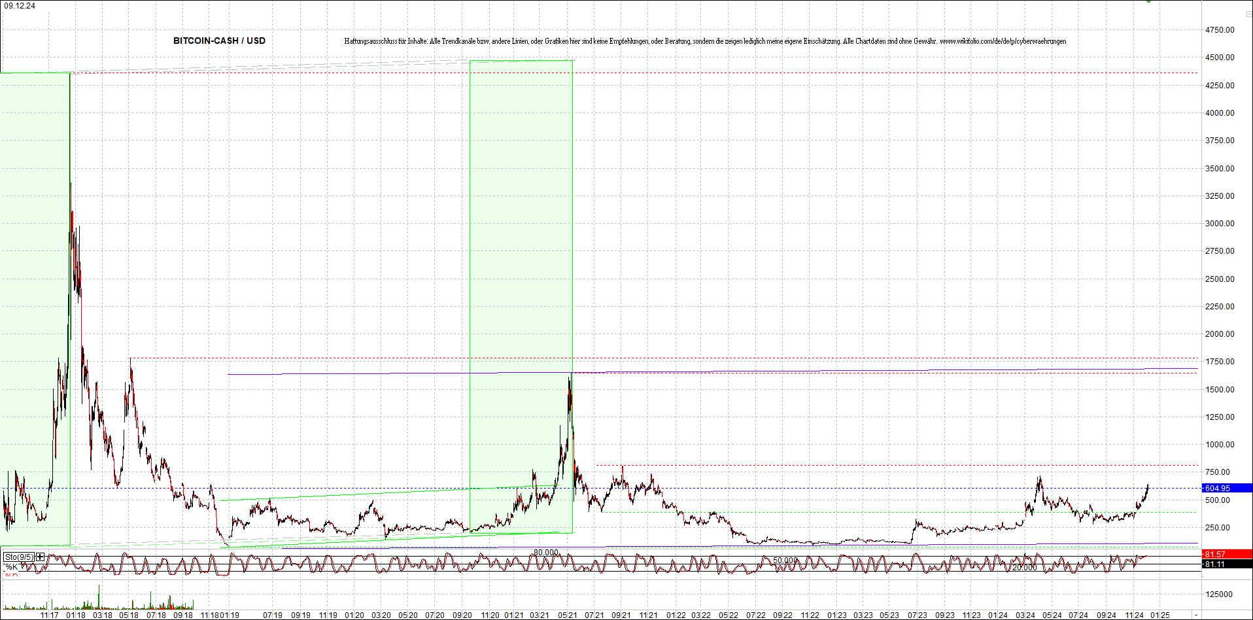Image resolution: width=1253 pixels, height=620 pixels.
Task: Click the 1750.00 price axis label
Action: tap(1220, 362)
